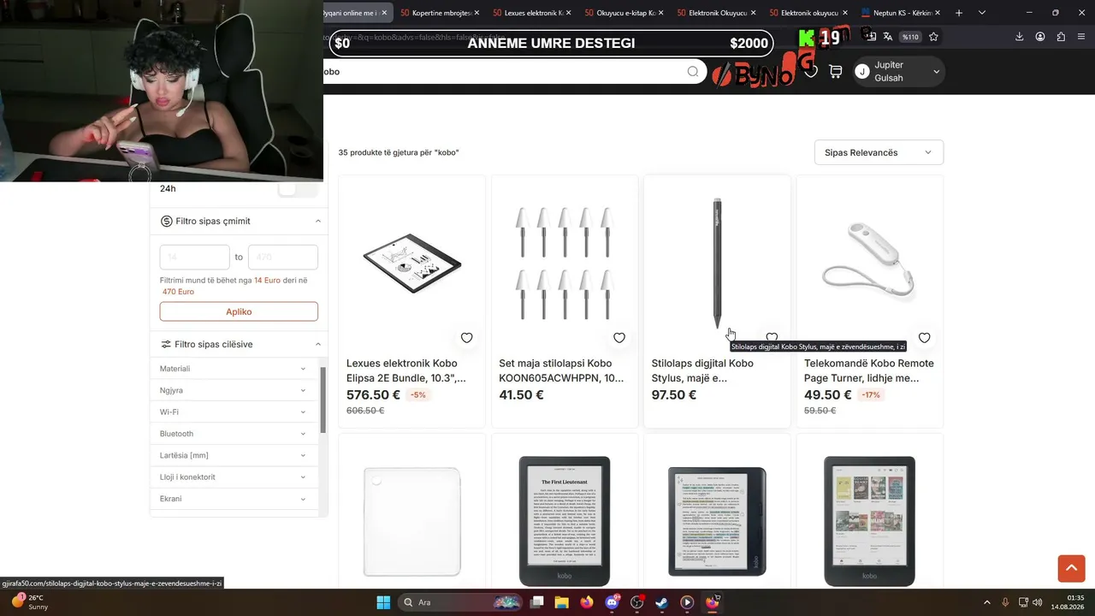Switch to the Neptun KS tab

pos(901,13)
